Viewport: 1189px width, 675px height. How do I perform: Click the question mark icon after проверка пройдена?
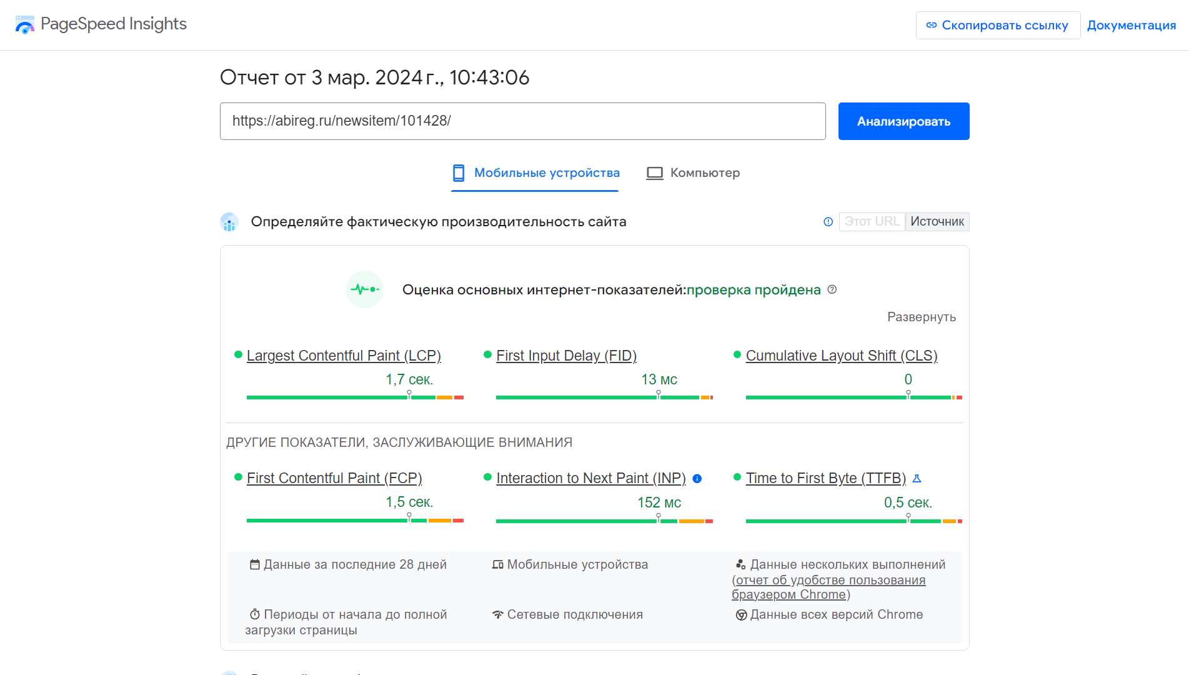tap(832, 289)
